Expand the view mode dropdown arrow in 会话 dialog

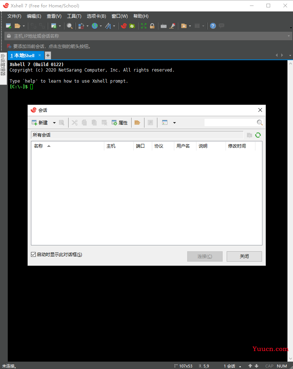[174, 123]
